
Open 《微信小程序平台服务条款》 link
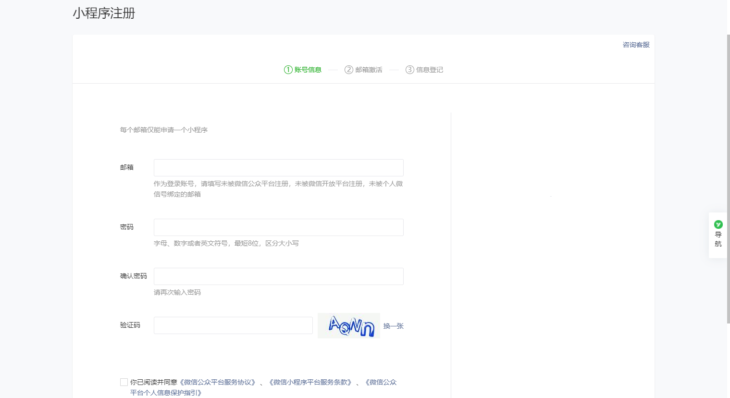(310, 382)
